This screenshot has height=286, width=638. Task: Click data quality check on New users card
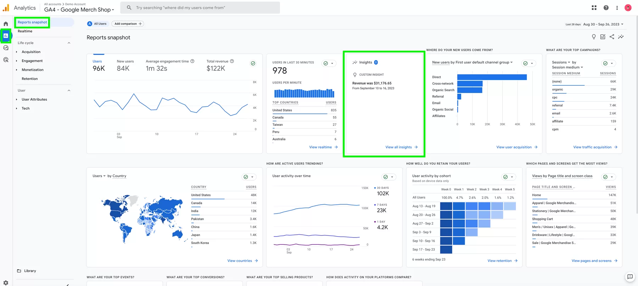[x=525, y=63]
